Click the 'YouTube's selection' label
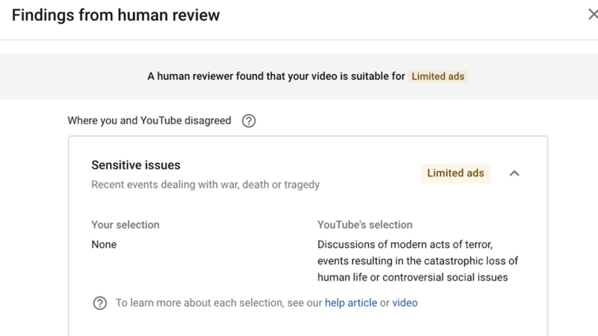 pos(365,224)
